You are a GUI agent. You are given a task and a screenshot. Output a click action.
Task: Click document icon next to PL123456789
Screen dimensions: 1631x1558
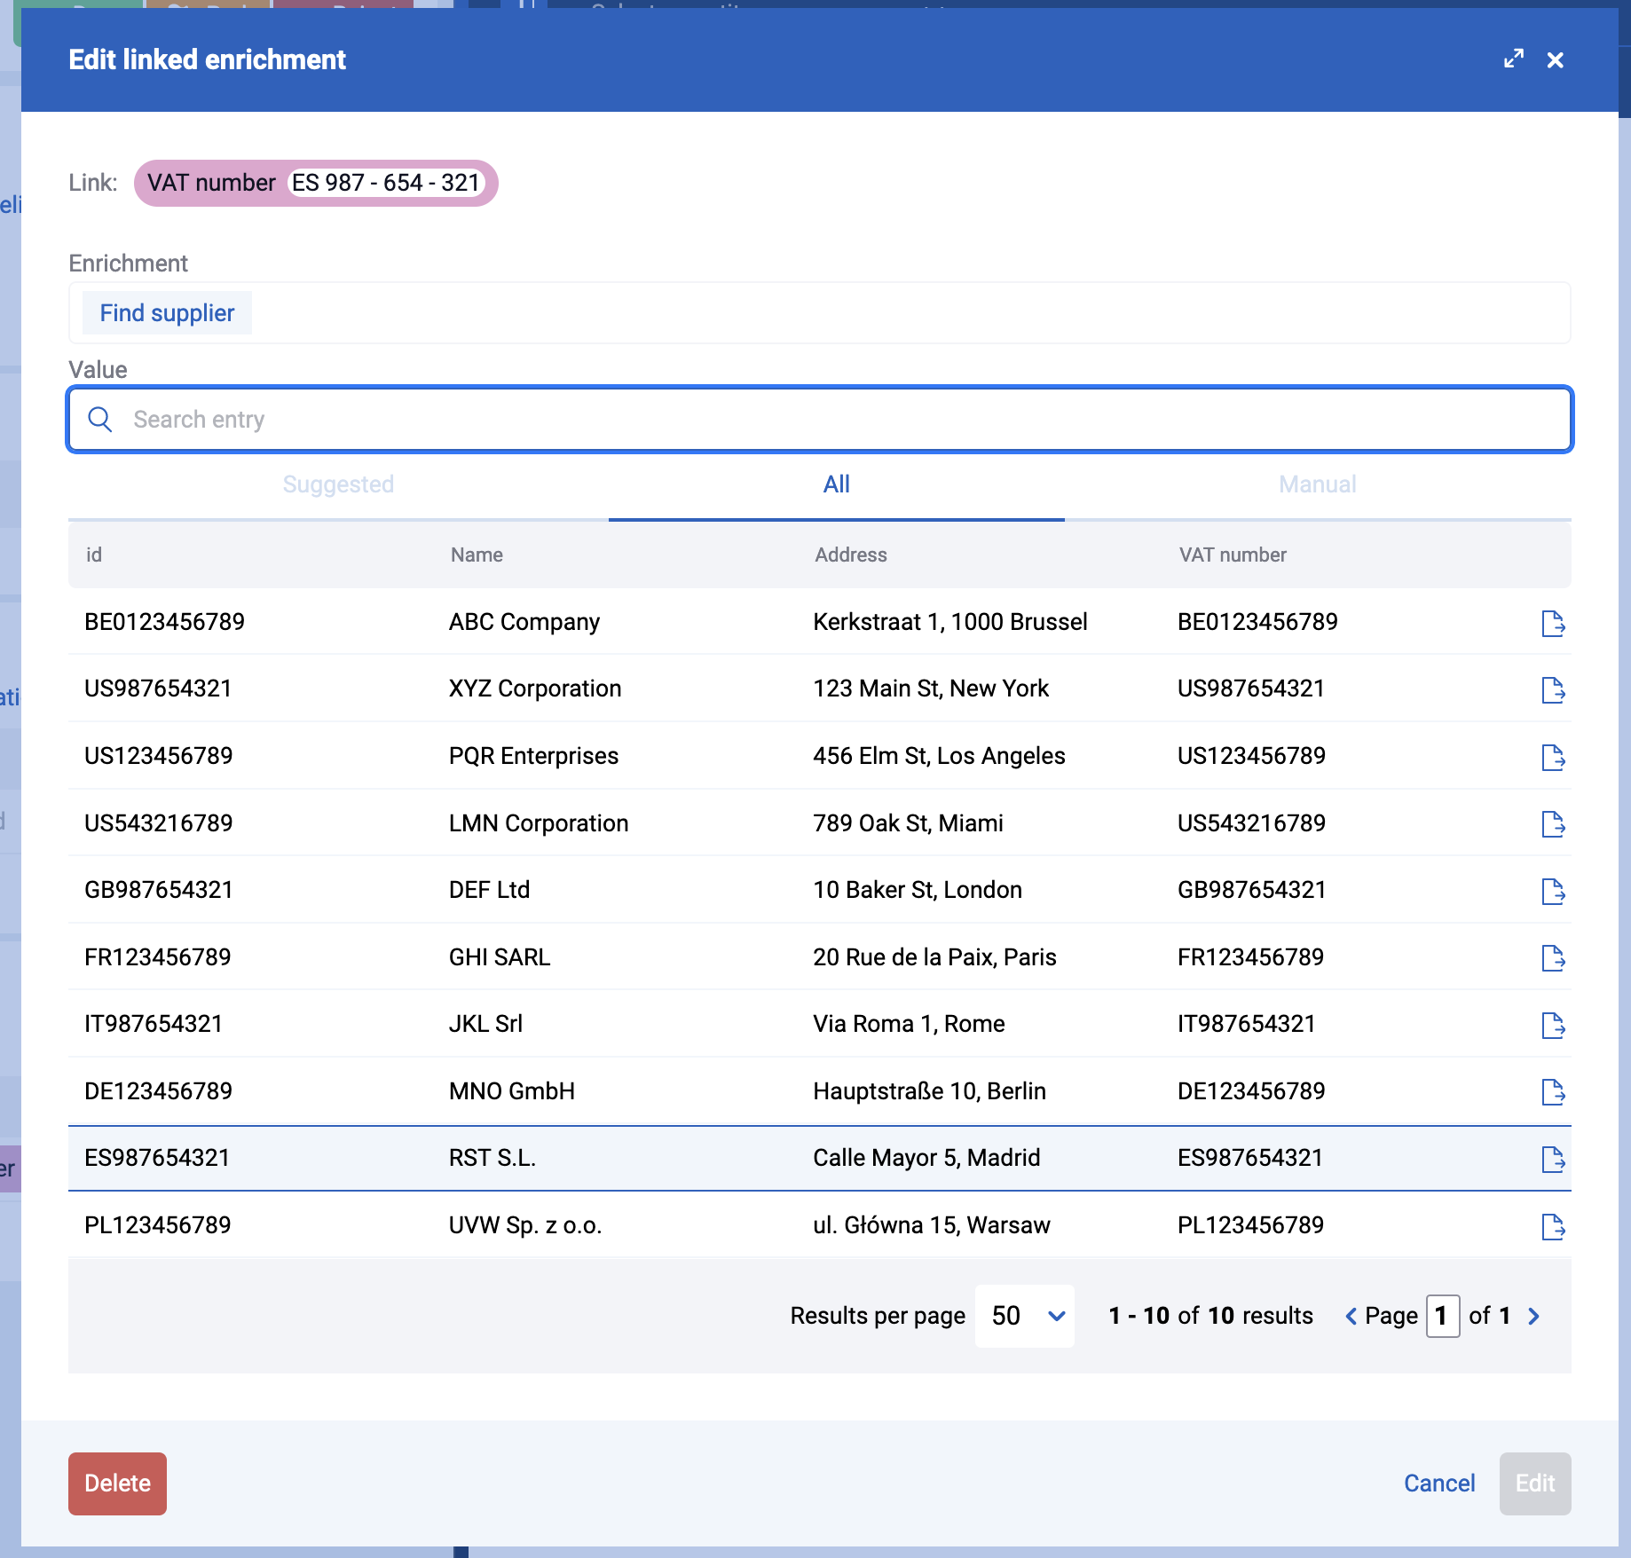1553,1226
